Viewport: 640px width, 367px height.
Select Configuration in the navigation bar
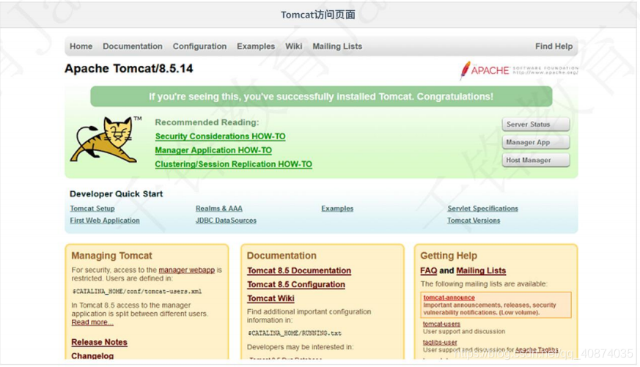(x=199, y=46)
